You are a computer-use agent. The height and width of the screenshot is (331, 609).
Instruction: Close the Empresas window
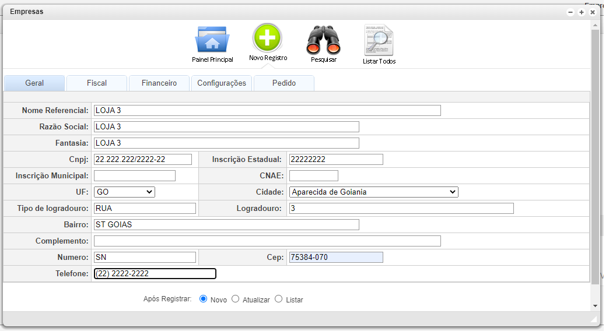(x=593, y=12)
